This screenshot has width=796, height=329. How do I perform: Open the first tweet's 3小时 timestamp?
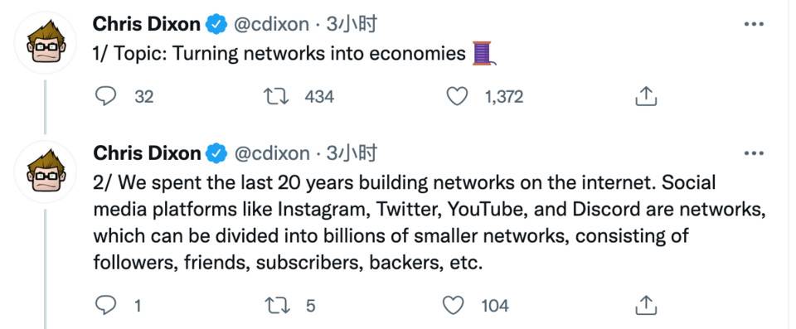pos(352,24)
